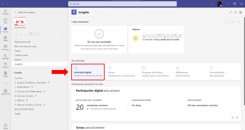Open 3. Ciencias de la Naturaleza channel
The width and height of the screenshot is (245, 130).
(28, 91)
